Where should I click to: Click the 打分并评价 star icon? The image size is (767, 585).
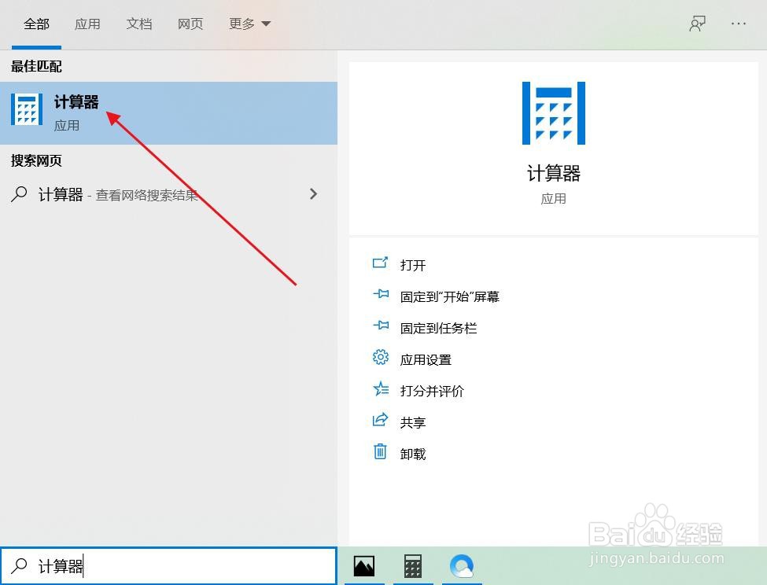click(x=380, y=390)
